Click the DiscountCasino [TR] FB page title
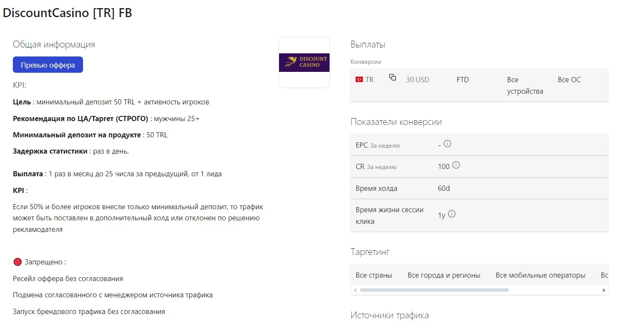Image resolution: width=624 pixels, height=323 pixels. (68, 13)
